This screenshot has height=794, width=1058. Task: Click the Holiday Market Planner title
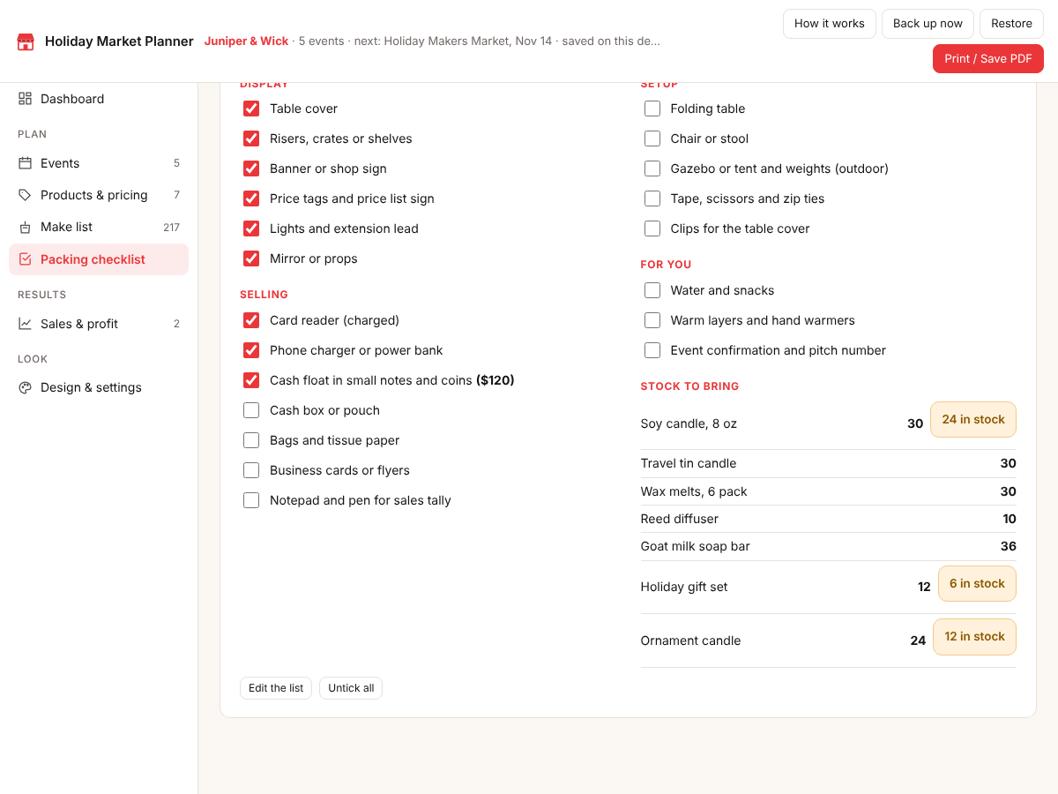point(119,41)
